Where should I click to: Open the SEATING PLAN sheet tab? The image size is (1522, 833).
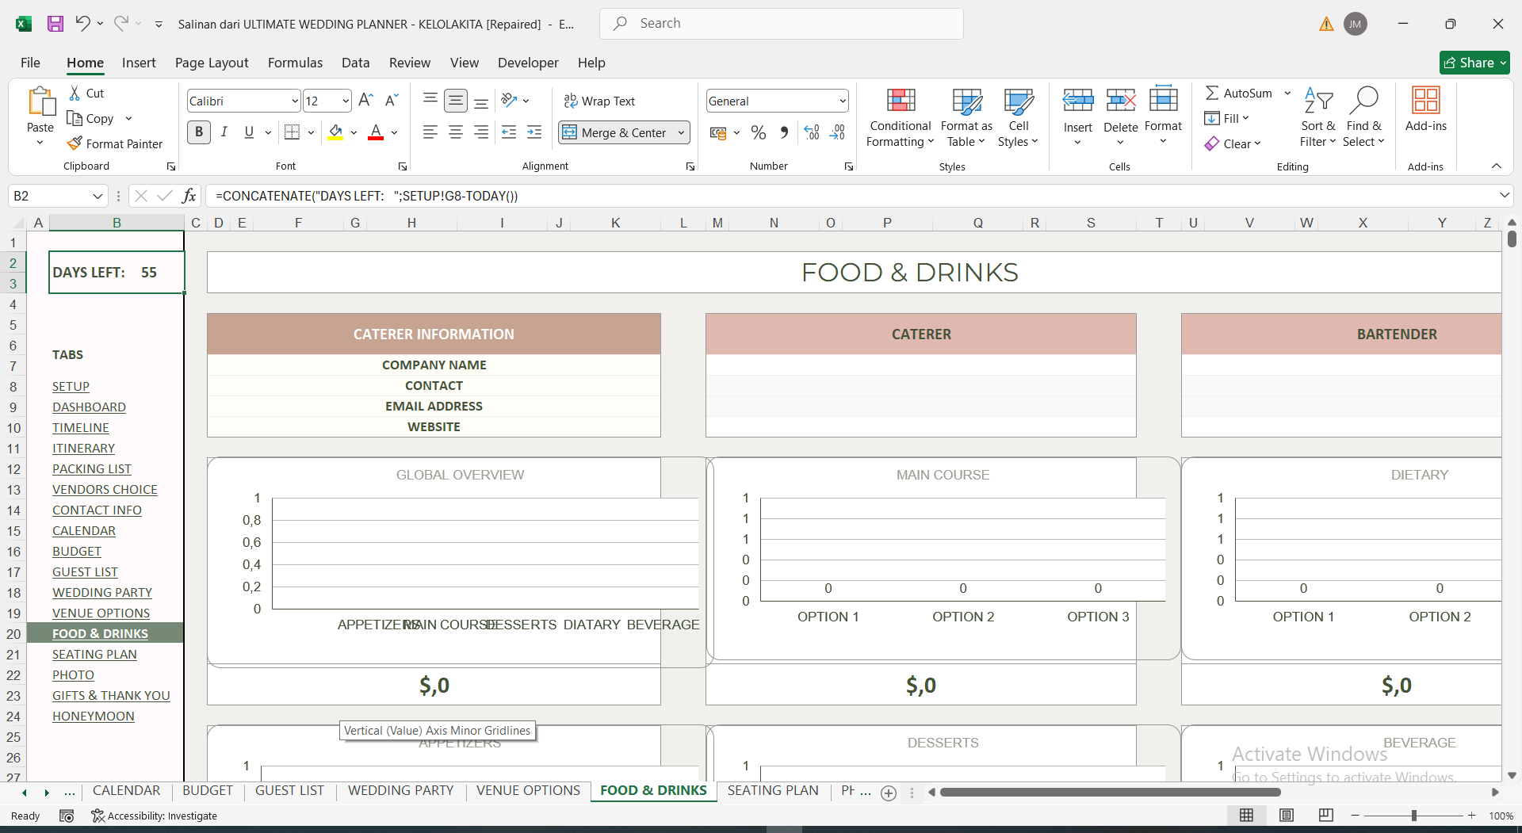[773, 791]
